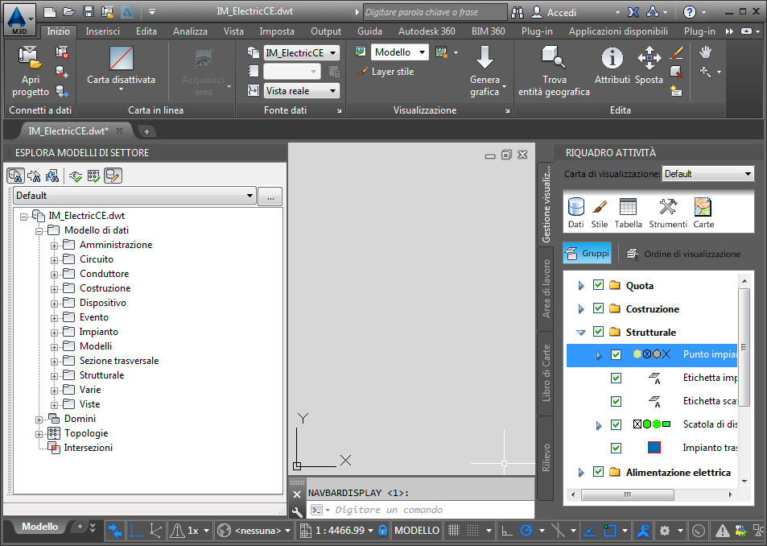Click the Tabella icon
The height and width of the screenshot is (546, 767).
[x=628, y=207]
